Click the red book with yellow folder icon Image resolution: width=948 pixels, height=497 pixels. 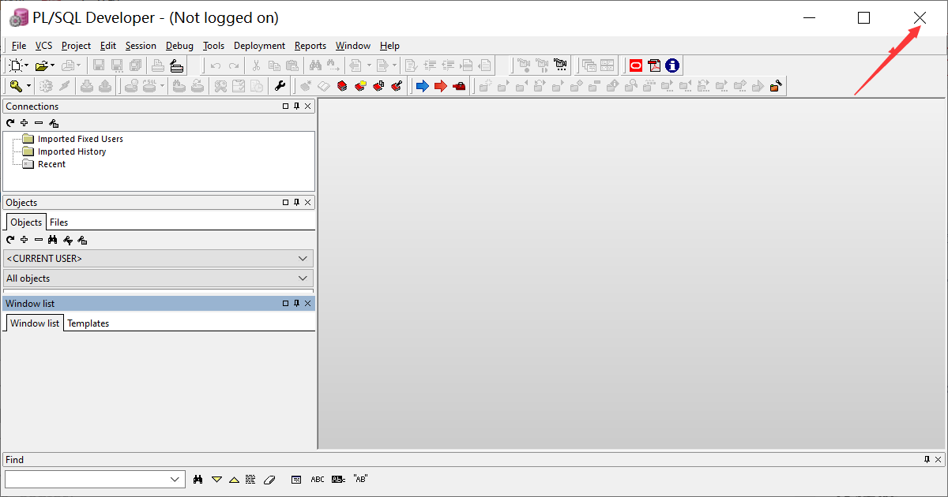tap(360, 86)
